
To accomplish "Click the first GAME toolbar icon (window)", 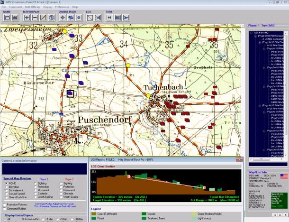I will (x=7, y=18).
